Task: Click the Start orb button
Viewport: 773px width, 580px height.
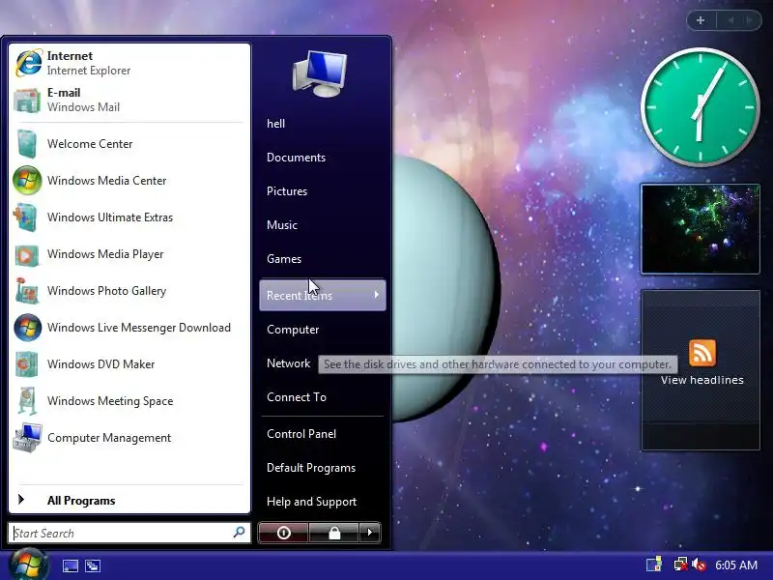Action: [x=28, y=565]
